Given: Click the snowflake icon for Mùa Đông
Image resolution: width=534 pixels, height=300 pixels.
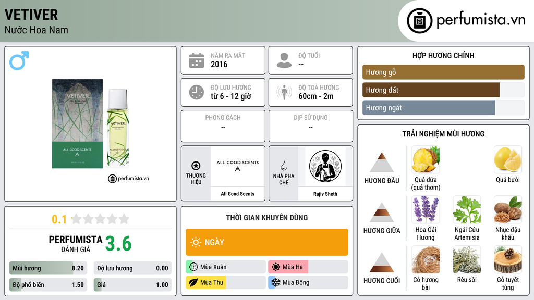Looking at the screenshot, I should [x=276, y=282].
